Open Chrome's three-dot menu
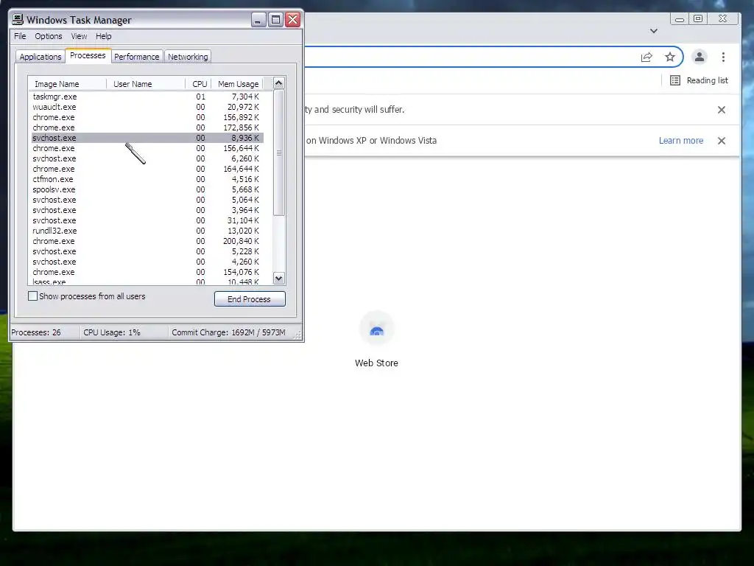Image resolution: width=754 pixels, height=566 pixels. coord(723,57)
